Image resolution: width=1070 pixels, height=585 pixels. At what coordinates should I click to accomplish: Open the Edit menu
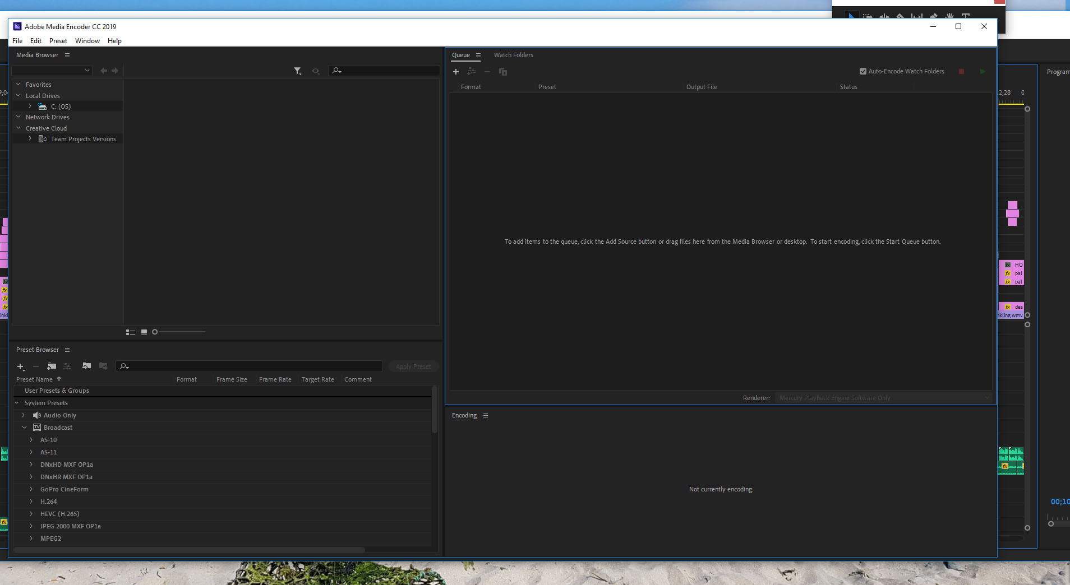[x=36, y=41]
